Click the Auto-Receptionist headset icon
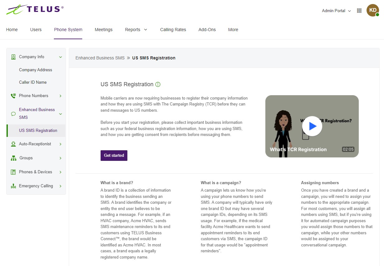The width and height of the screenshot is (384, 266). (13, 144)
